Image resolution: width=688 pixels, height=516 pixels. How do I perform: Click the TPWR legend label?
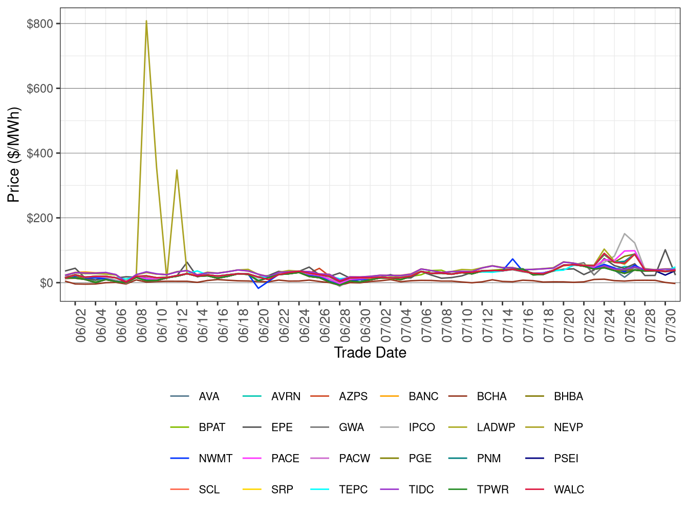tap(492, 490)
